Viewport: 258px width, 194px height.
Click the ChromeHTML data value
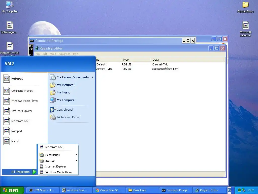click(160, 64)
